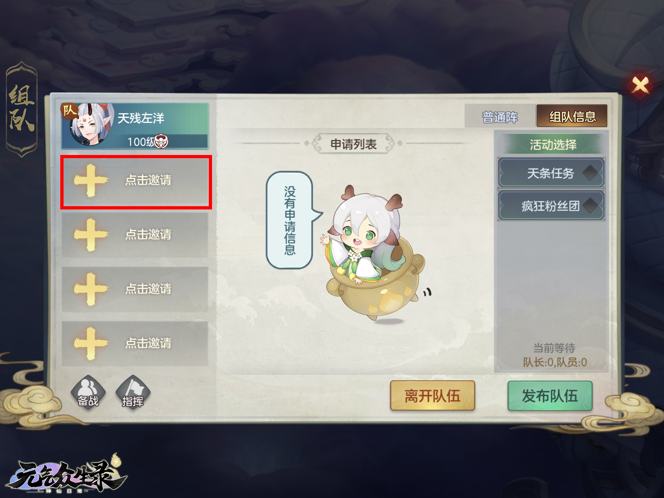Click the green 发布队伍 button

550,396
